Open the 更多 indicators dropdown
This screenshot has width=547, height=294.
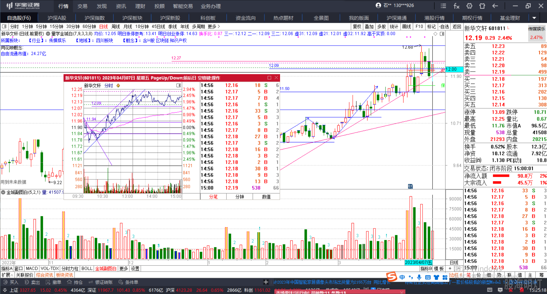(124, 269)
